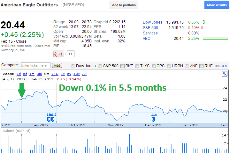Viewport: 230px width, 153px height.
Task: Check the GPS compare box
Action: point(154,66)
